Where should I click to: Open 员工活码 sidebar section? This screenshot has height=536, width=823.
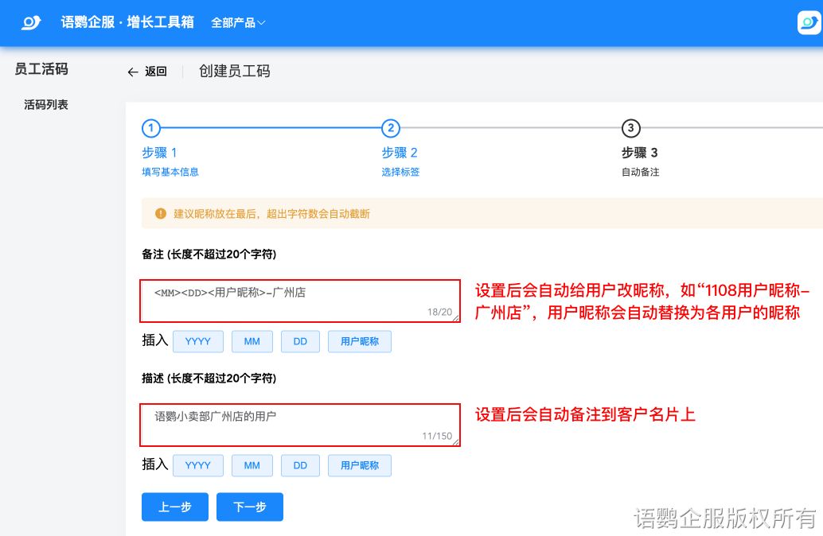click(x=41, y=69)
